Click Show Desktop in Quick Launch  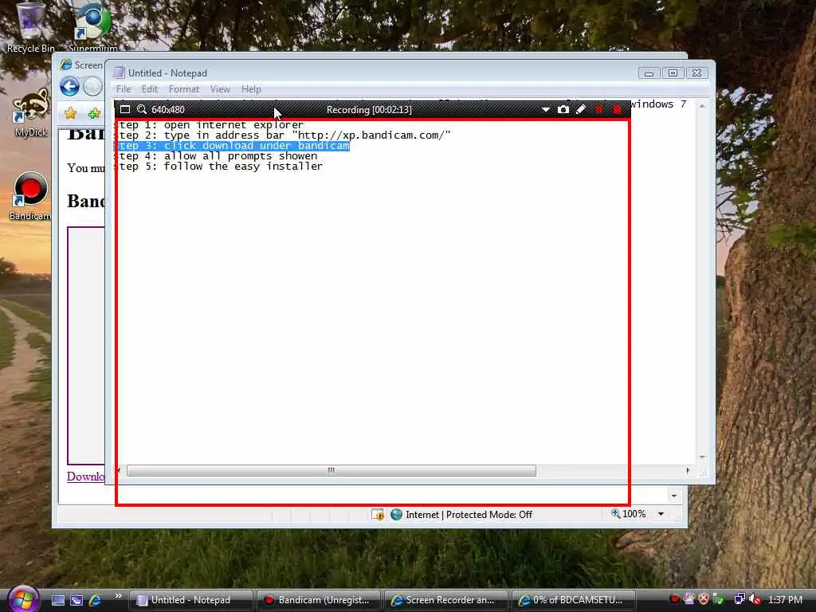click(57, 600)
